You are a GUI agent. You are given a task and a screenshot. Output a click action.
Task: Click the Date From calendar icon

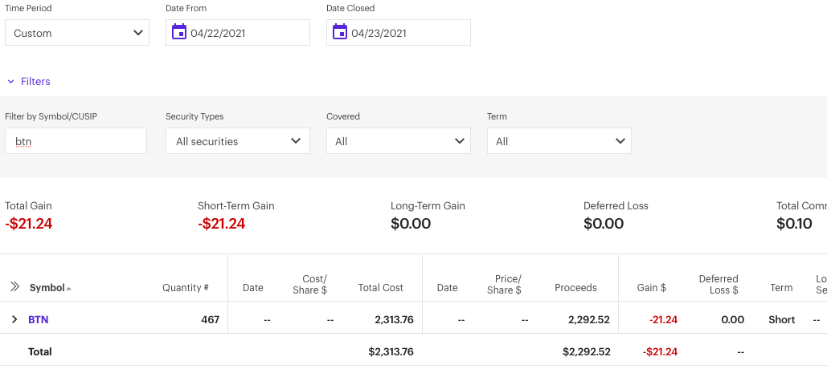pos(178,32)
